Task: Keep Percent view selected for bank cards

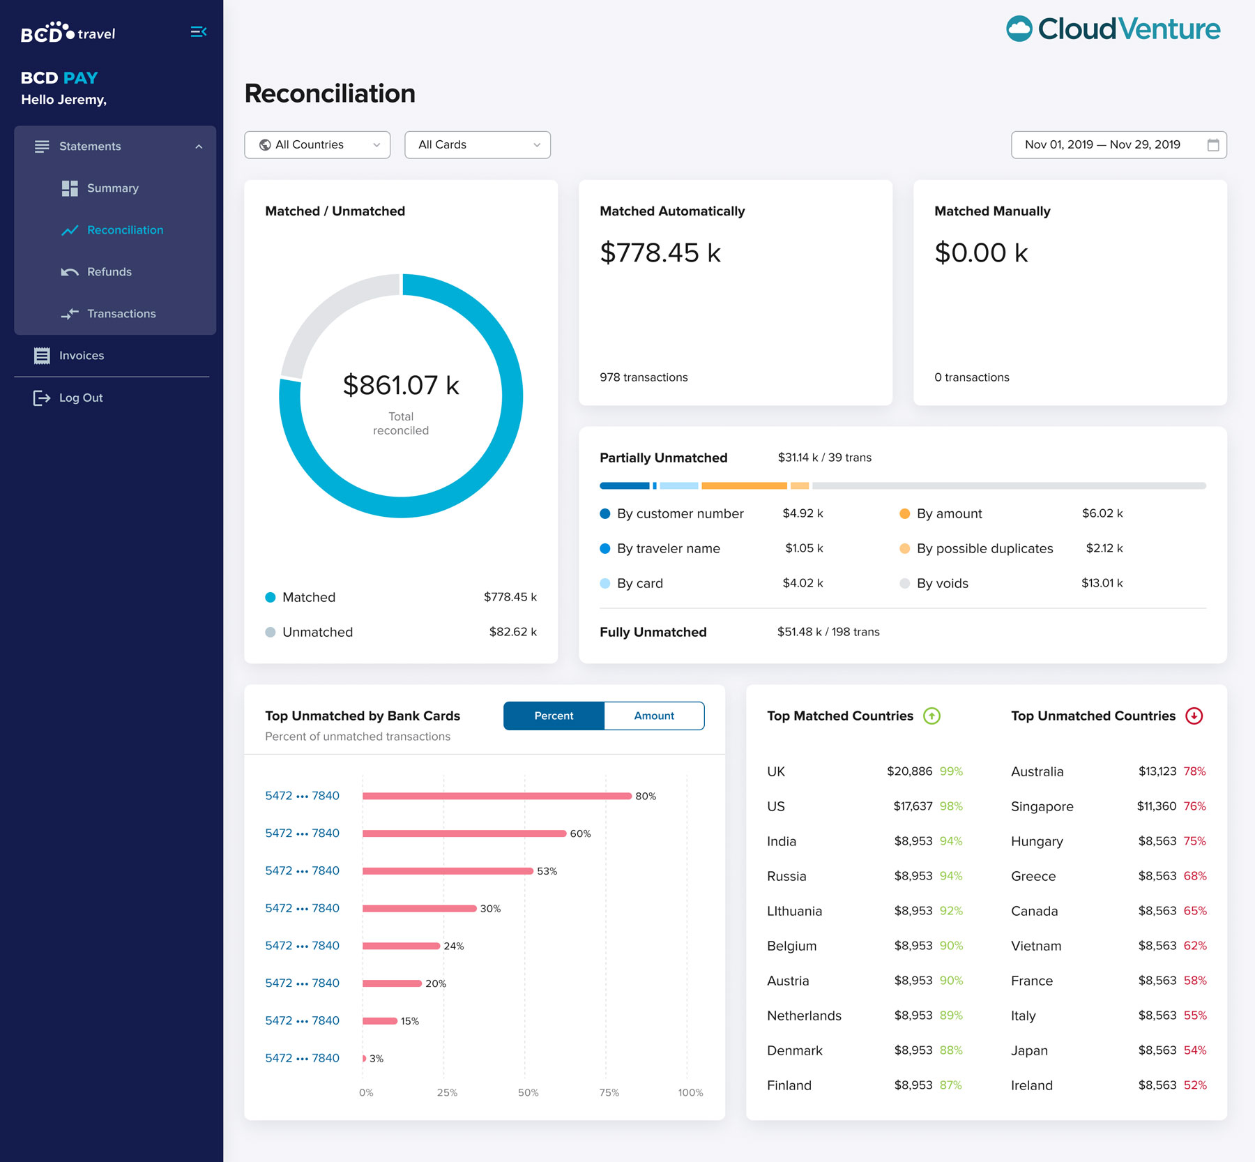Action: 554,716
